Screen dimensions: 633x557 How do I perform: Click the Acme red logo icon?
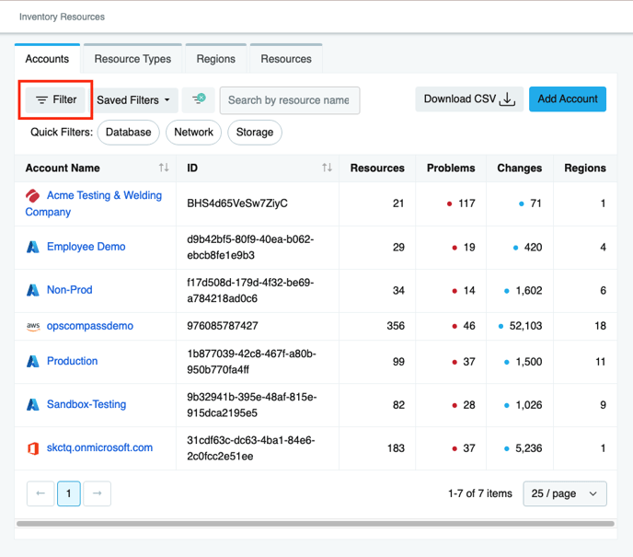click(33, 196)
